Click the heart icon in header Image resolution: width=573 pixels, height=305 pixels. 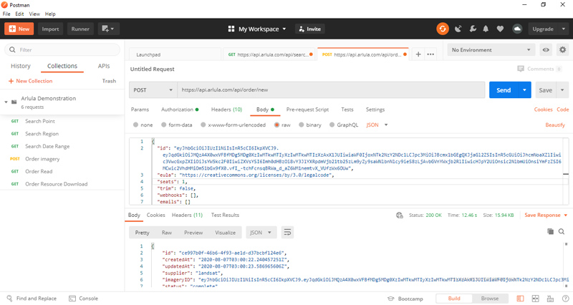(500, 29)
